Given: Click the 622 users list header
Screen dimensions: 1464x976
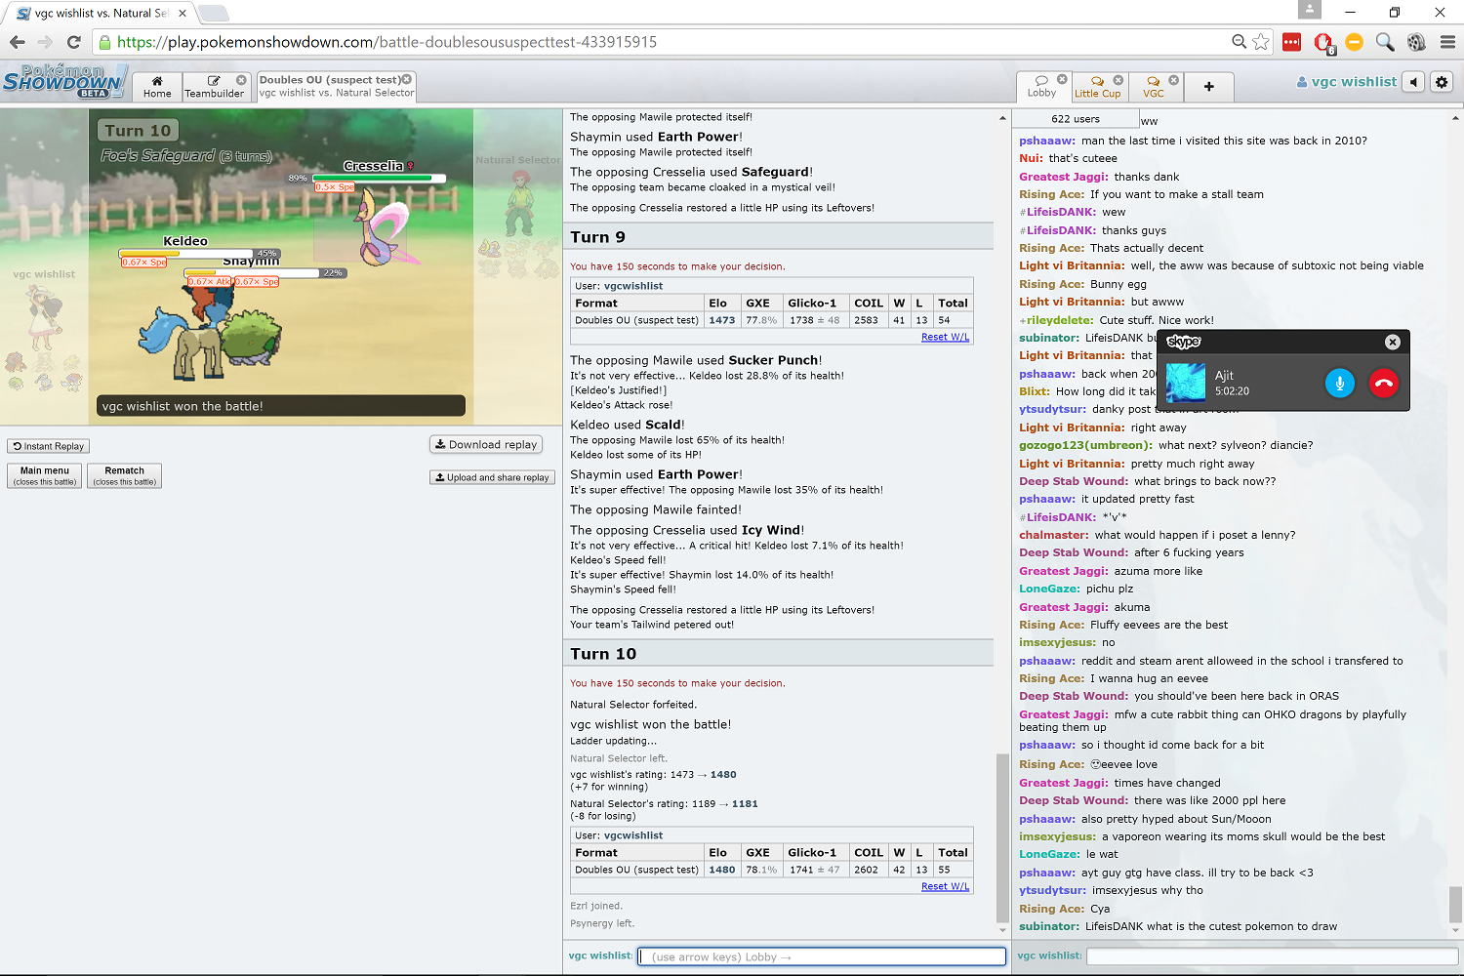Looking at the screenshot, I should (x=1076, y=119).
